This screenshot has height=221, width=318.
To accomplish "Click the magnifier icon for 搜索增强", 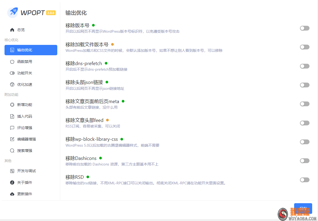I will point(12,150).
